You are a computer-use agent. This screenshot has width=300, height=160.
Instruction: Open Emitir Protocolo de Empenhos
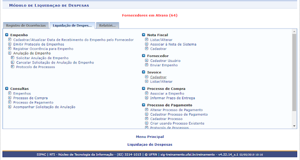pyautogui.click(x=39, y=44)
